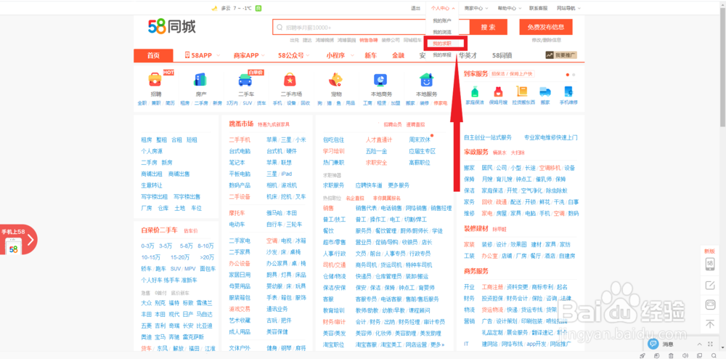Open the 招聘 (recruitment) category icon
The width and height of the screenshot is (726, 359).
pos(155,80)
